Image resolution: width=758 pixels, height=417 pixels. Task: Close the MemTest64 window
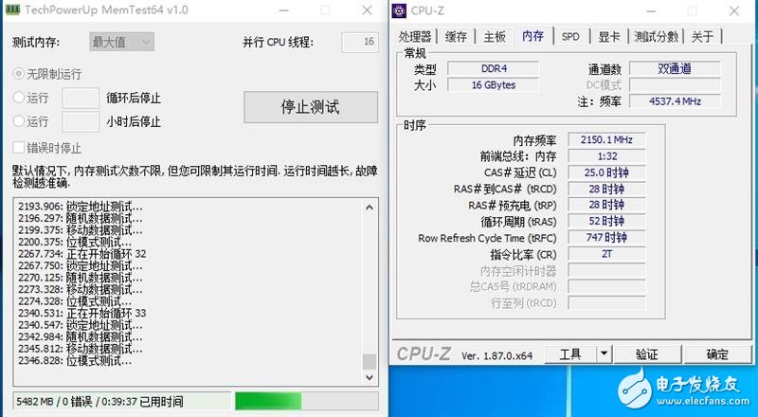pos(367,10)
